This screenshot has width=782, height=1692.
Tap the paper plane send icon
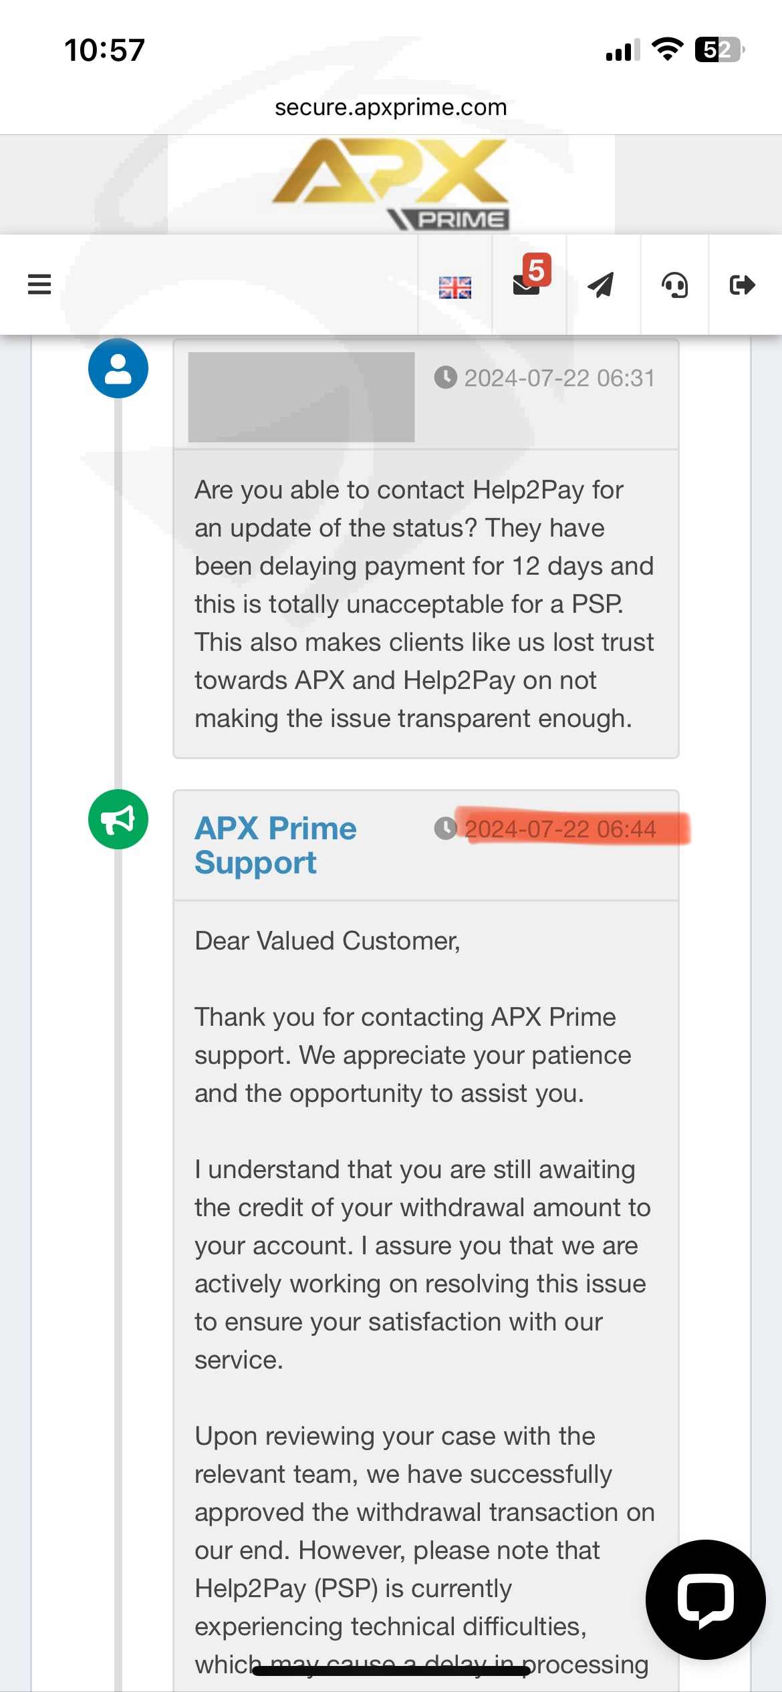pyautogui.click(x=601, y=285)
